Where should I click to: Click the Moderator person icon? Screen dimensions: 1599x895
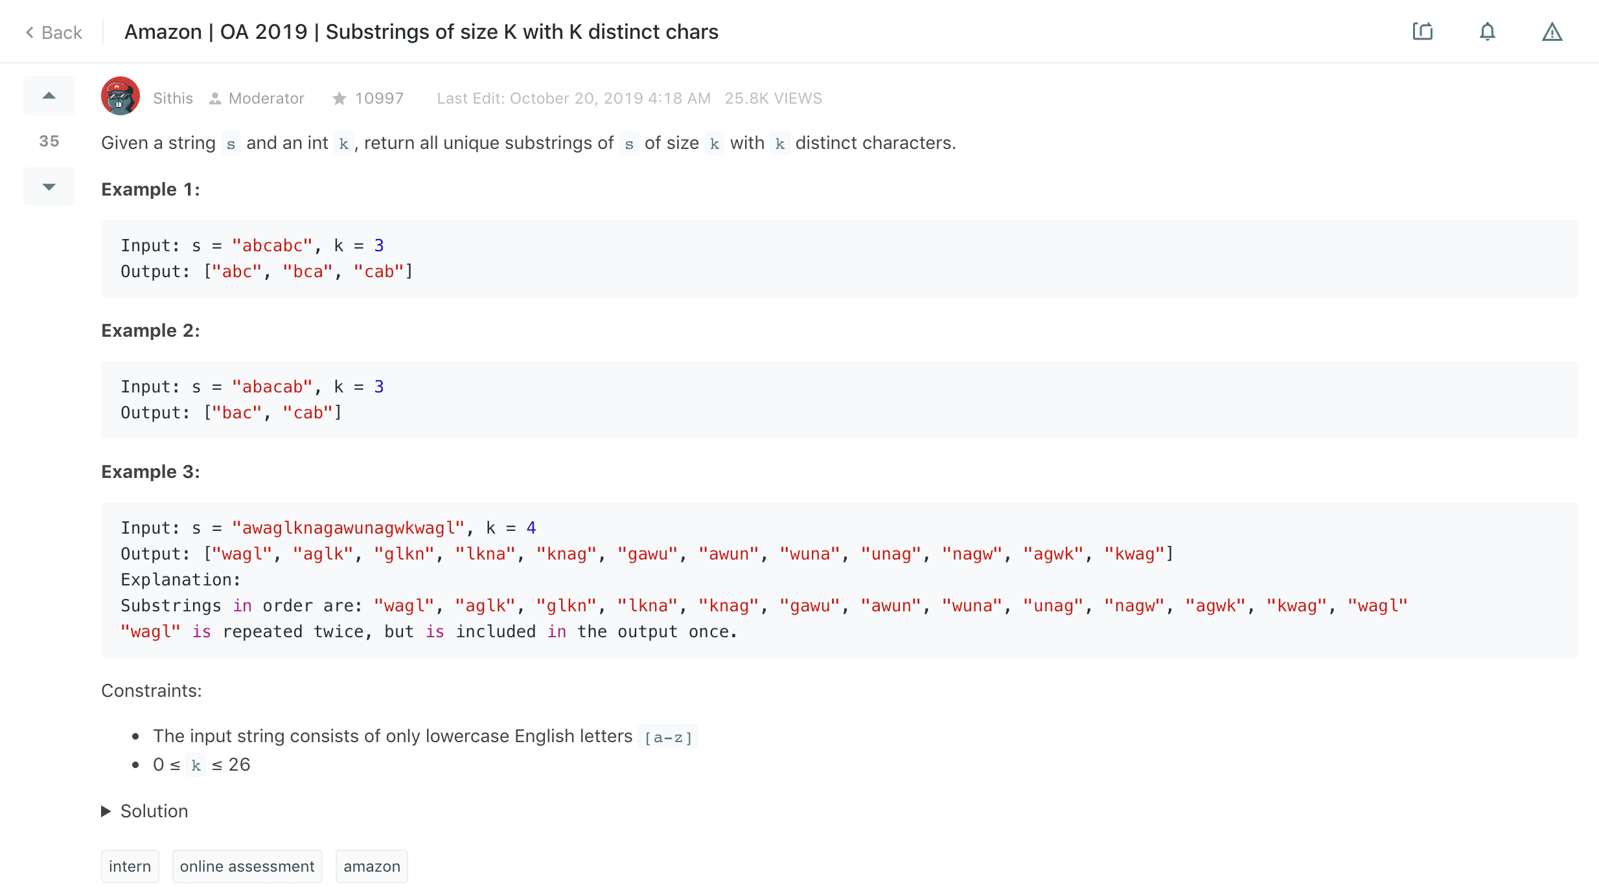215,98
